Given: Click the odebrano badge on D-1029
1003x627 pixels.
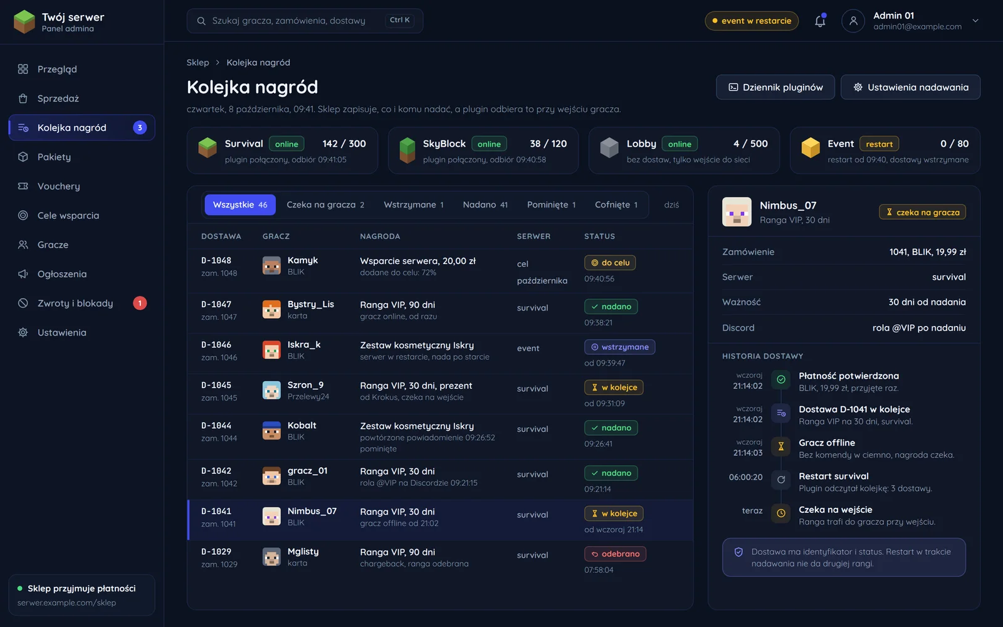Looking at the screenshot, I should [x=615, y=554].
